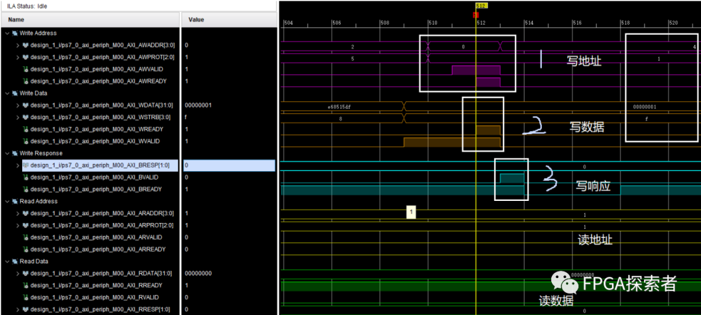Click the Write Response group icon
The height and width of the screenshot is (315, 701).
point(15,153)
